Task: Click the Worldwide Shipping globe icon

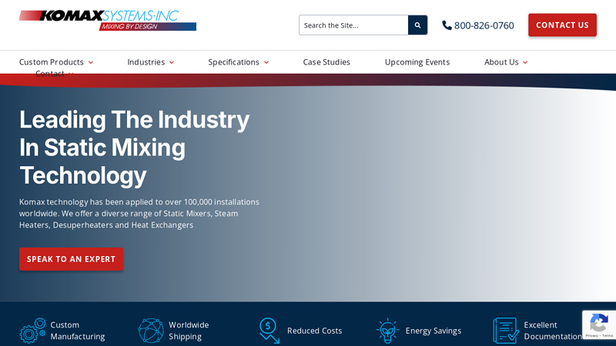Action: [151, 331]
